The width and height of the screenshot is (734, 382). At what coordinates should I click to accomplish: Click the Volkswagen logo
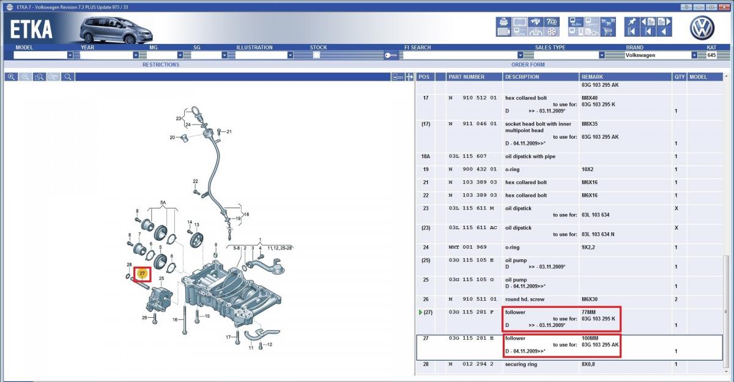click(702, 27)
